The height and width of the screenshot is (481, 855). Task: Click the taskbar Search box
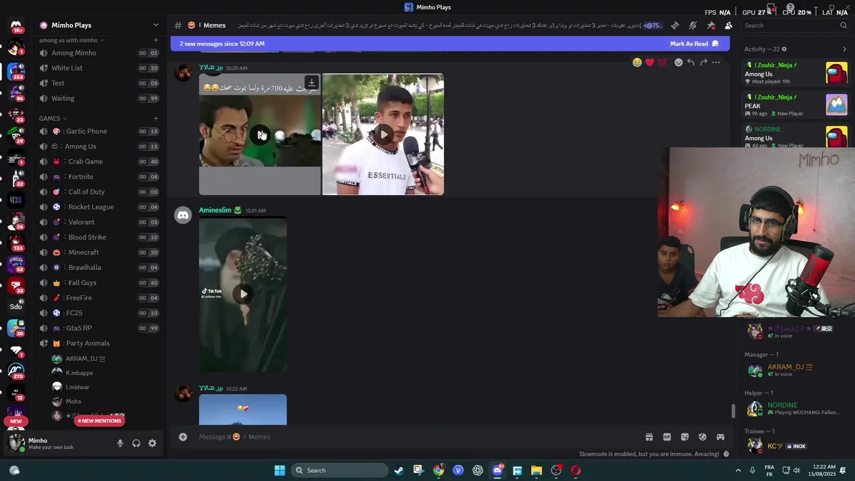339,470
